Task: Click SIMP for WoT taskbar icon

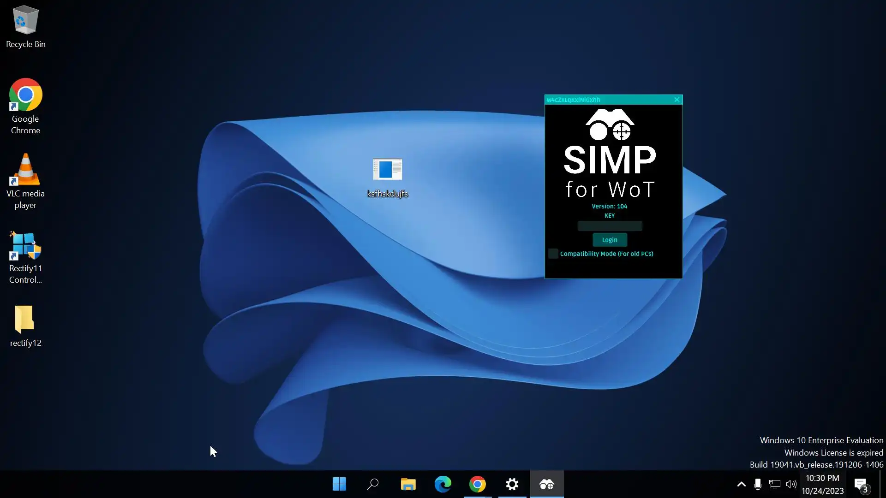Action: tap(547, 484)
